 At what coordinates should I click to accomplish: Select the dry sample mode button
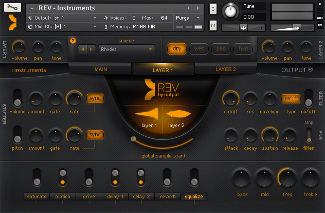point(177,49)
